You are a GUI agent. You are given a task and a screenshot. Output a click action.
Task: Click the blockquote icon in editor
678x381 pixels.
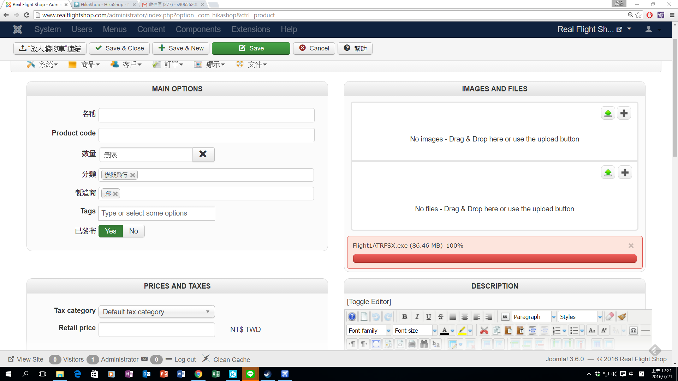pyautogui.click(x=505, y=316)
